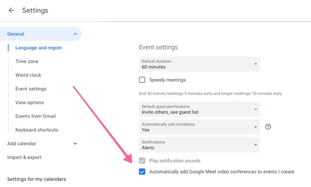The width and height of the screenshot is (311, 187).
Task: Open Default duration dropdown
Action: click(x=199, y=64)
